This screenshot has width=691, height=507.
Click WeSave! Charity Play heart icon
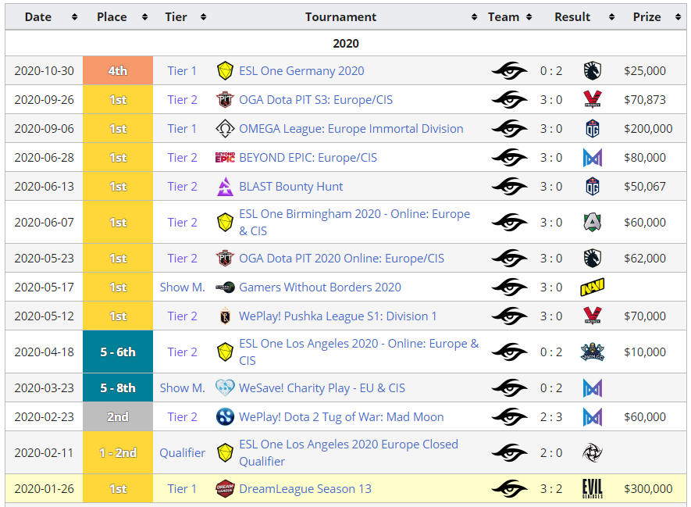point(225,388)
